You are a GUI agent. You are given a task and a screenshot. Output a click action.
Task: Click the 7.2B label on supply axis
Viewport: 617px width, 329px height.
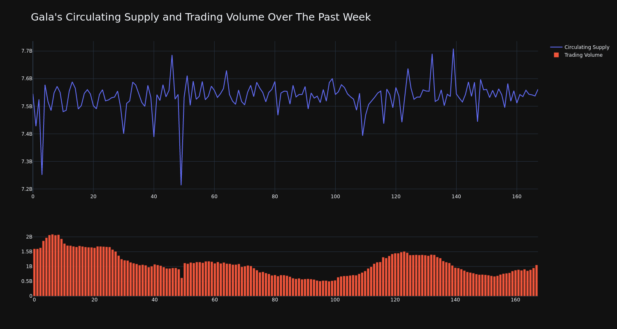pyautogui.click(x=27, y=189)
